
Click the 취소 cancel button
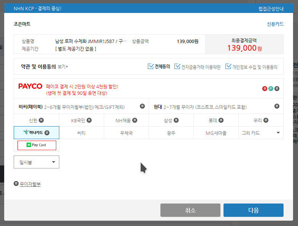pos(190,210)
